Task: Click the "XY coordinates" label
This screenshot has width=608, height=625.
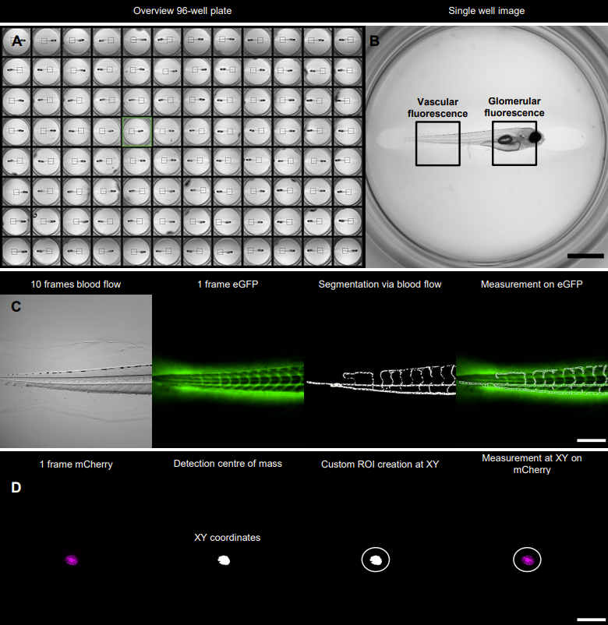Action: click(228, 537)
